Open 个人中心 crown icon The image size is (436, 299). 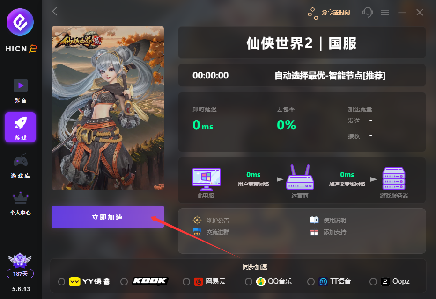point(21,203)
